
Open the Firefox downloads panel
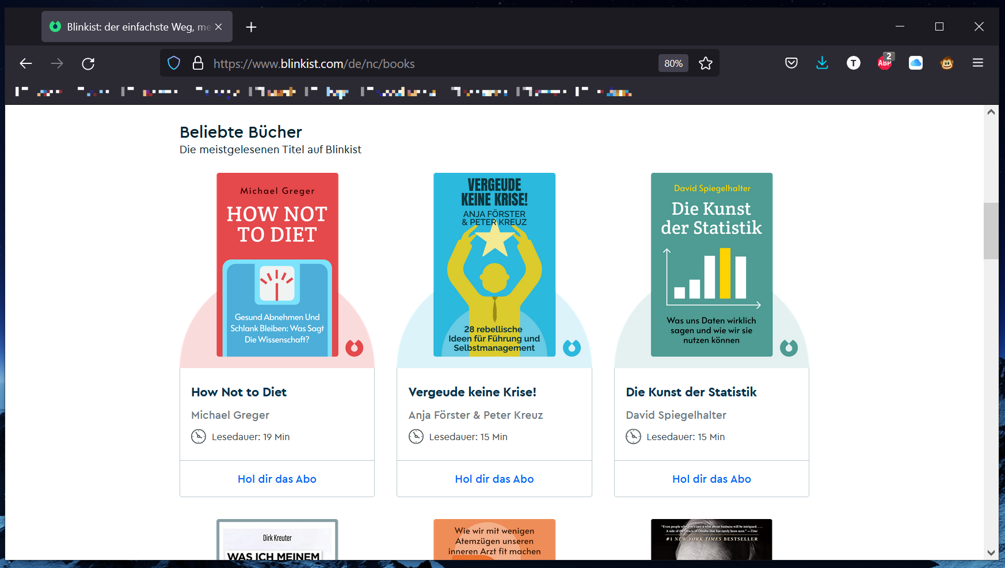[x=822, y=63]
